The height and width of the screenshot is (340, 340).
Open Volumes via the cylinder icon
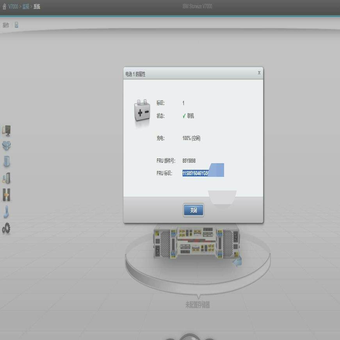tap(6, 161)
